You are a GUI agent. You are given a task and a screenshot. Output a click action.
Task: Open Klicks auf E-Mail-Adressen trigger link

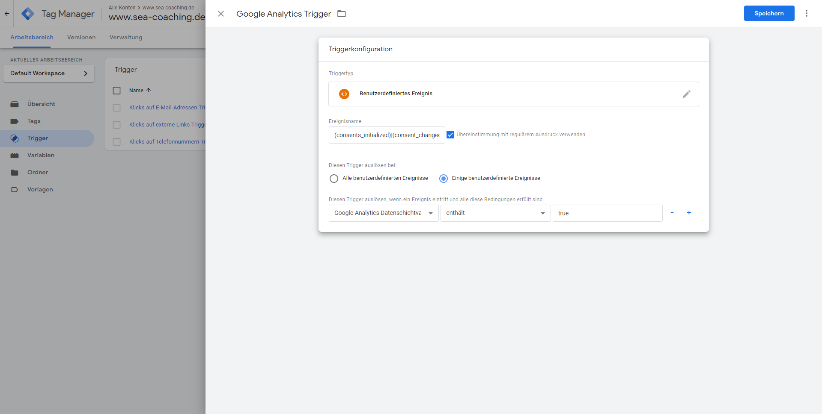167,108
